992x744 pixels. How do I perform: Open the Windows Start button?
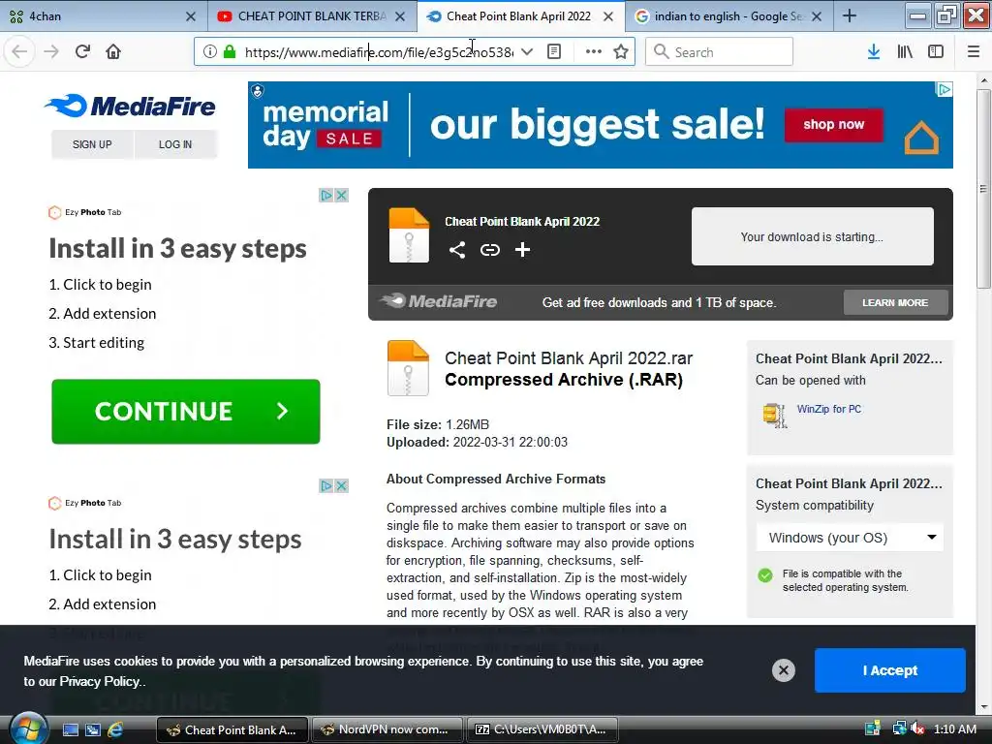coord(28,728)
